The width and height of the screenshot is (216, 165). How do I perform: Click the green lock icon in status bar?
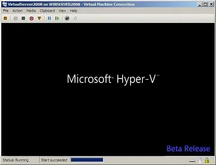tap(207, 160)
